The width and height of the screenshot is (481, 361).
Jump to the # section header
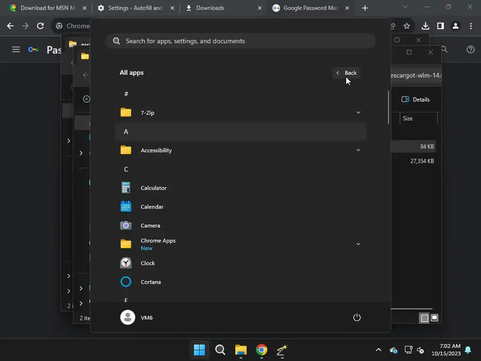tap(240, 94)
